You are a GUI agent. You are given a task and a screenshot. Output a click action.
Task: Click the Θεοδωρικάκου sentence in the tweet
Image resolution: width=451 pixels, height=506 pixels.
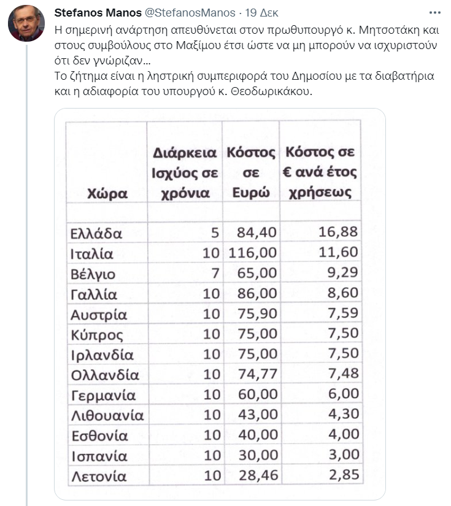[x=244, y=83]
